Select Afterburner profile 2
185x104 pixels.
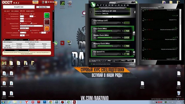99,61
